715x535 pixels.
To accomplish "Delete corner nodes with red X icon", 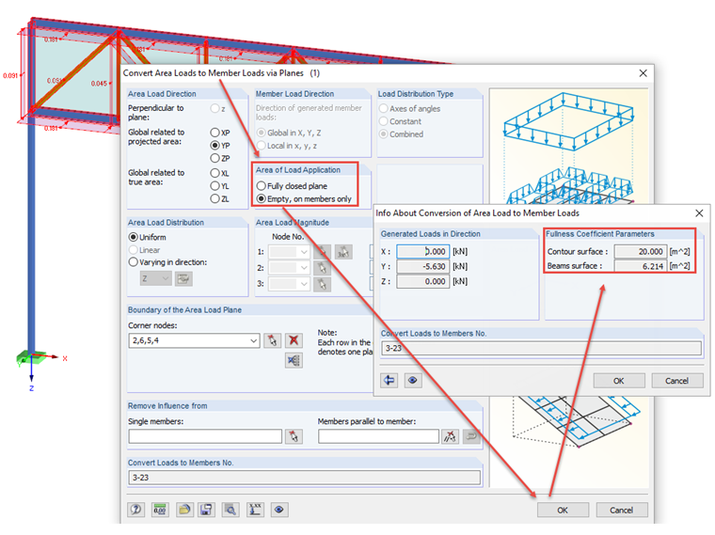I will click(x=294, y=340).
